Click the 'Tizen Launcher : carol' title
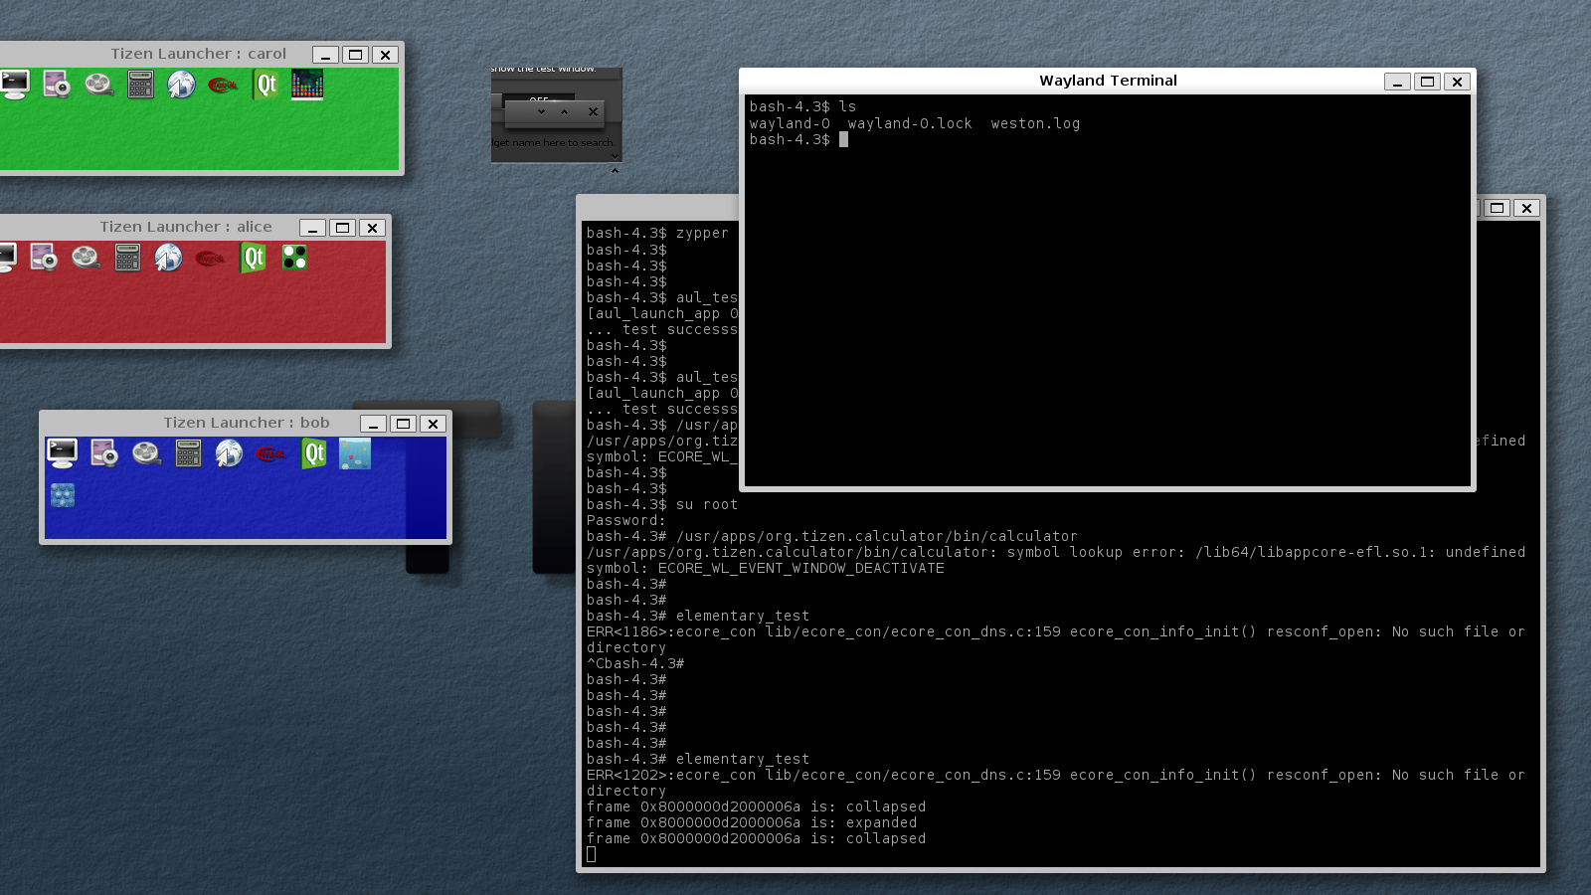The width and height of the screenshot is (1591, 895). tap(198, 54)
